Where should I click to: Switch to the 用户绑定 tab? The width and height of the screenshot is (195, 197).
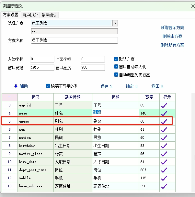[30, 15]
